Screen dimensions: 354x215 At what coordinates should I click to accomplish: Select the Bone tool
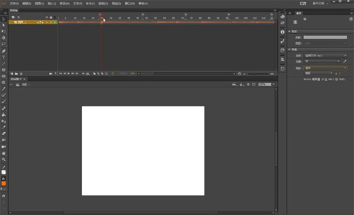pos(4,109)
